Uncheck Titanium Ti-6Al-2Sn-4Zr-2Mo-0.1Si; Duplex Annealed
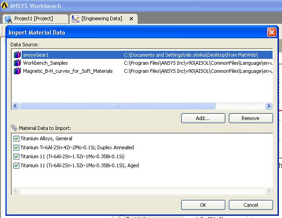Screen dimensions: 282x218 click(16, 147)
